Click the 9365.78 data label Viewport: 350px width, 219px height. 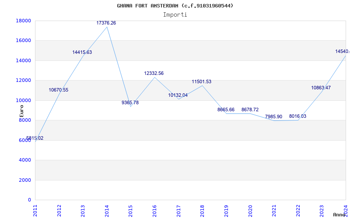coord(130,102)
